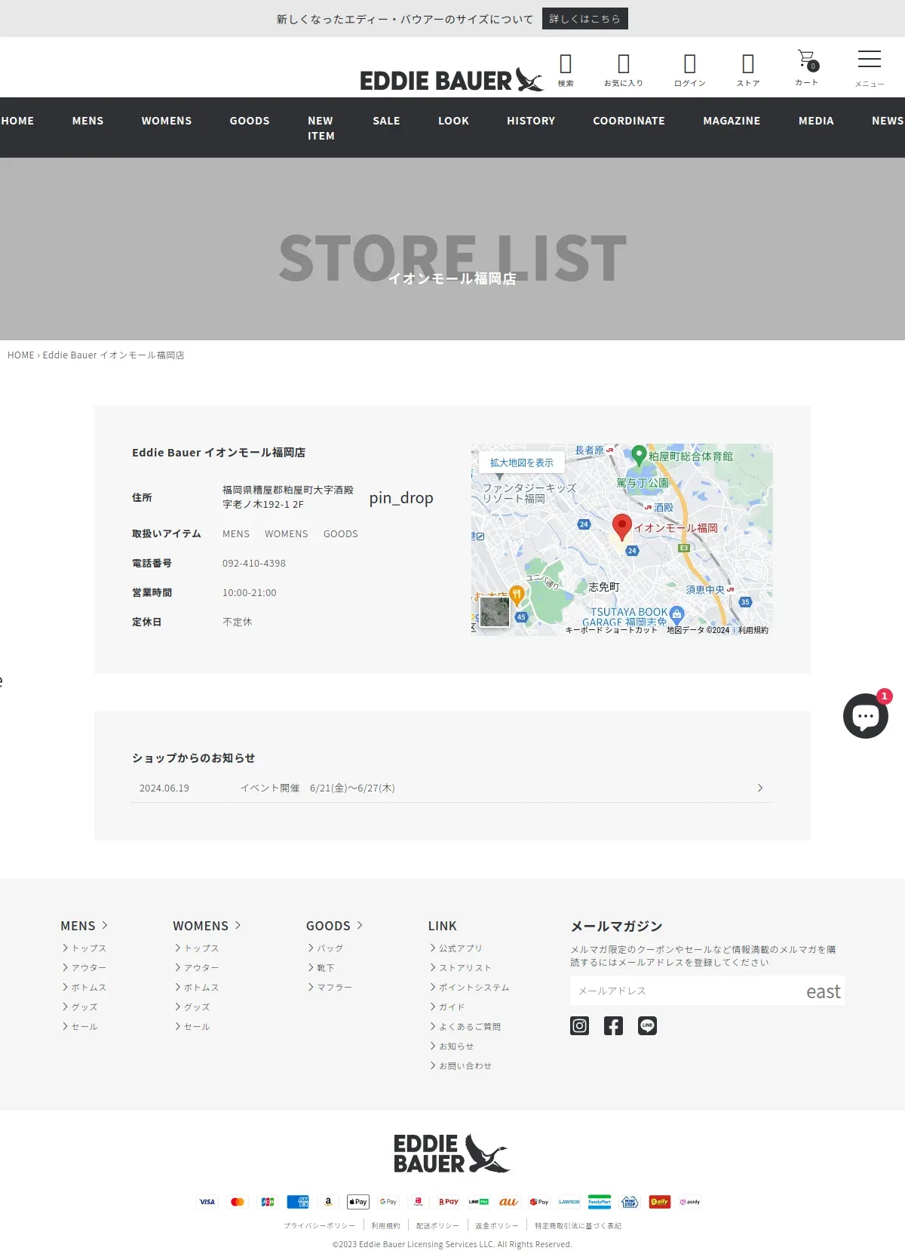
Task: Click the 詳しくはこちら banner button
Action: point(585,19)
